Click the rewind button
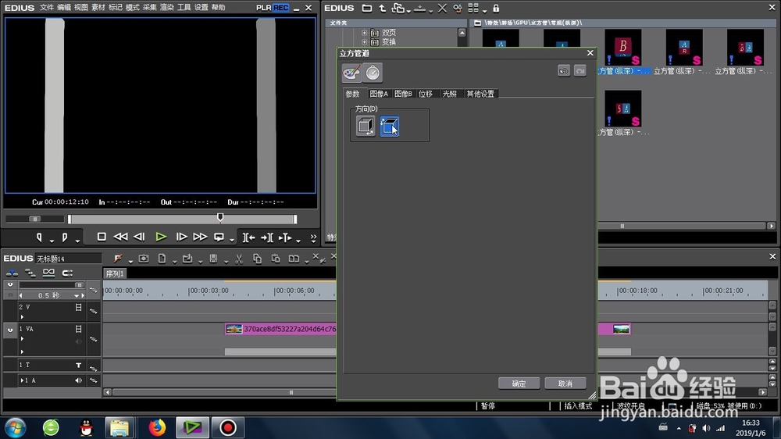This screenshot has width=781, height=439. point(120,237)
